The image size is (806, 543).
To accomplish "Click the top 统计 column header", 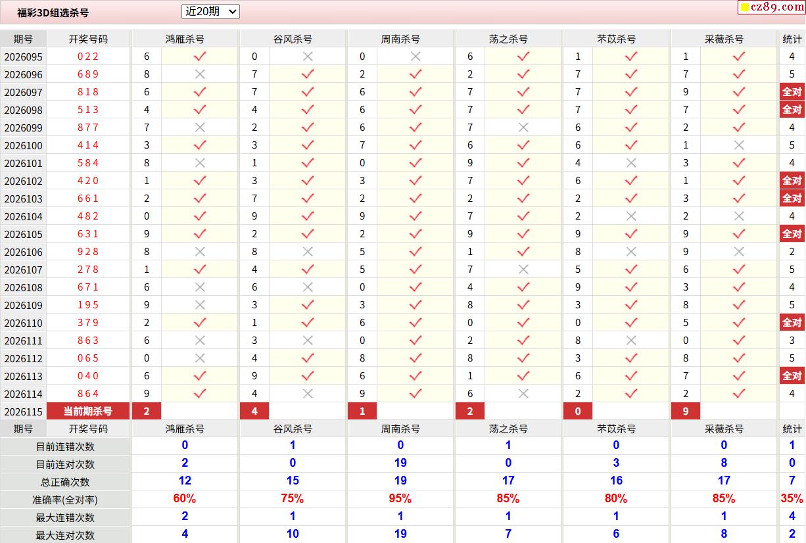I will pos(792,39).
